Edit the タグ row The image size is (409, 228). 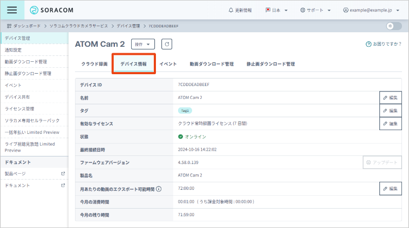click(x=391, y=111)
